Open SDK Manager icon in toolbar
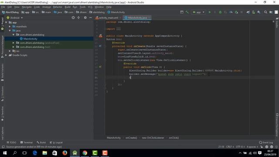279x157 pixels. 259,12
